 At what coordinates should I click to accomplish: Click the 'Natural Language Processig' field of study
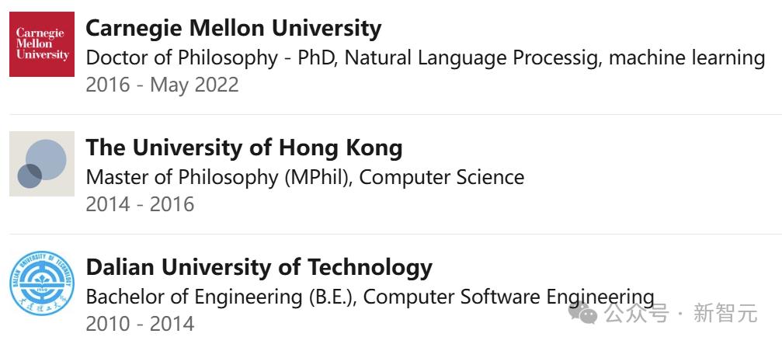point(469,57)
